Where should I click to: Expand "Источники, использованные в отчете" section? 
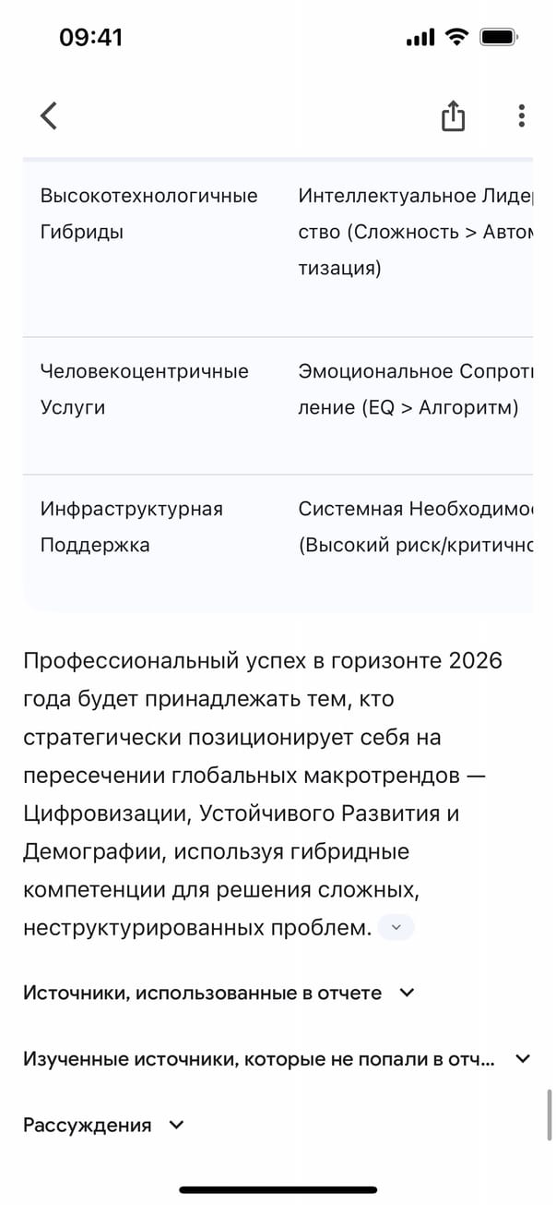click(219, 993)
